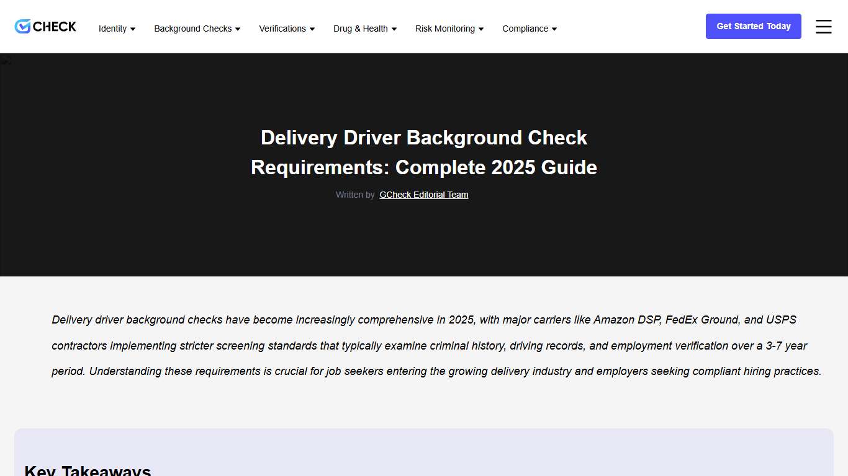The width and height of the screenshot is (848, 476).
Task: Click the Key Takeaways heading
Action: (x=87, y=470)
